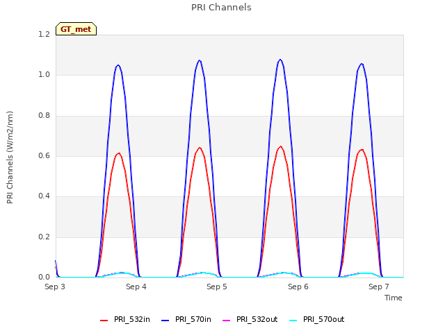Click the 0.6 y-axis tick label
445x333 pixels.
[44, 155]
